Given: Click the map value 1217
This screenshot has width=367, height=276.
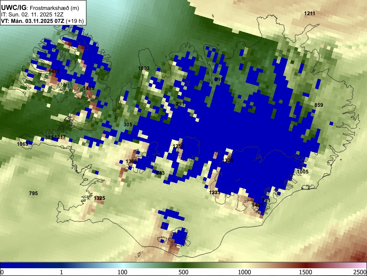Looking at the screenshot, I should (60, 137).
